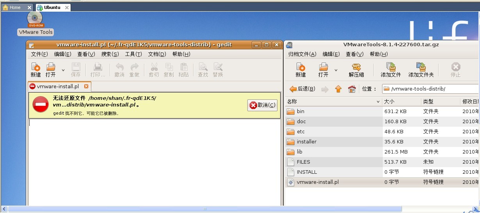The height and width of the screenshot is (213, 480).
Task: Expand gedit's Open recent files arrow
Action: click(63, 70)
